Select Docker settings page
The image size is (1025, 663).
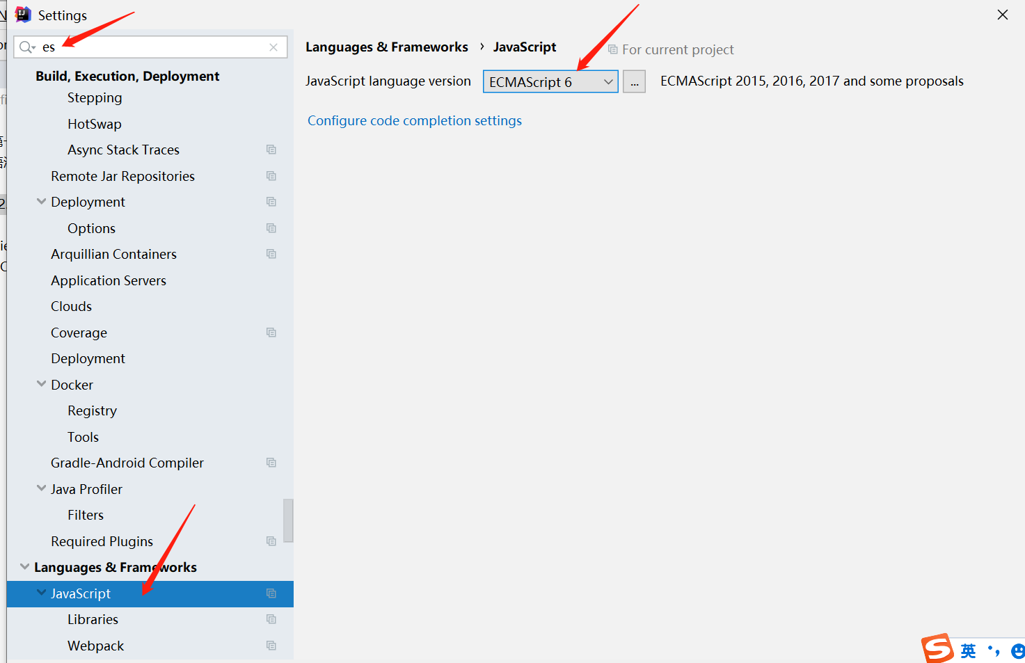tap(72, 385)
